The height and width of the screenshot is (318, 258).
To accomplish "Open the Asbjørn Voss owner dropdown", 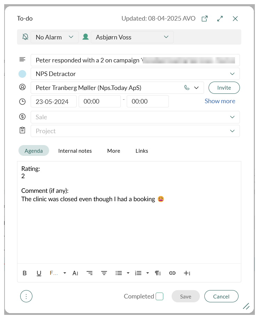I will tap(132, 37).
